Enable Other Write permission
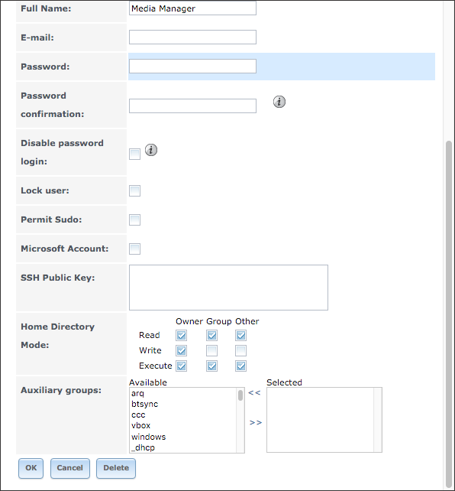455x491 pixels. coord(240,351)
